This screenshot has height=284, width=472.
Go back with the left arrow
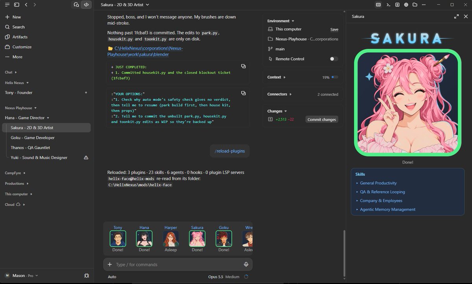pyautogui.click(x=26, y=5)
